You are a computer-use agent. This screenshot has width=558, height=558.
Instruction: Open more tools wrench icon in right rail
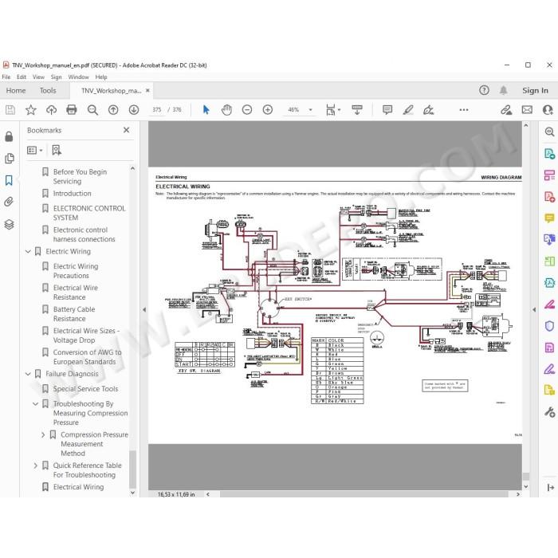coord(549,412)
